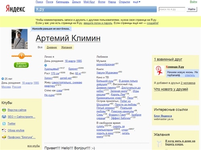Click the я.ру link in the blue bar
This screenshot has height=150, width=201.
pyautogui.click(x=40, y=9)
